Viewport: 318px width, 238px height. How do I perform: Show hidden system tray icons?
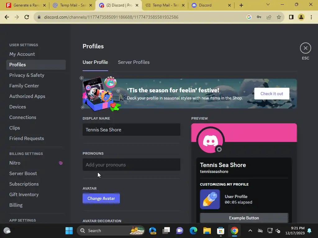(x=250, y=231)
